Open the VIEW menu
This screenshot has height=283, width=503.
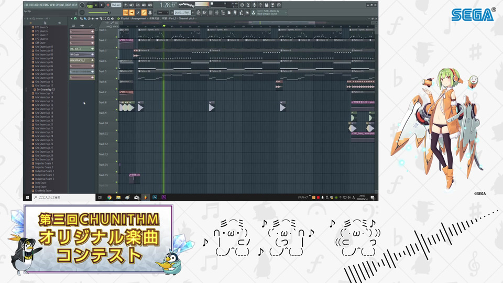tap(52, 5)
